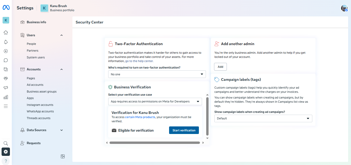351x165 pixels.
Task: Click the Meta logo icon
Action: (x=6, y=8)
